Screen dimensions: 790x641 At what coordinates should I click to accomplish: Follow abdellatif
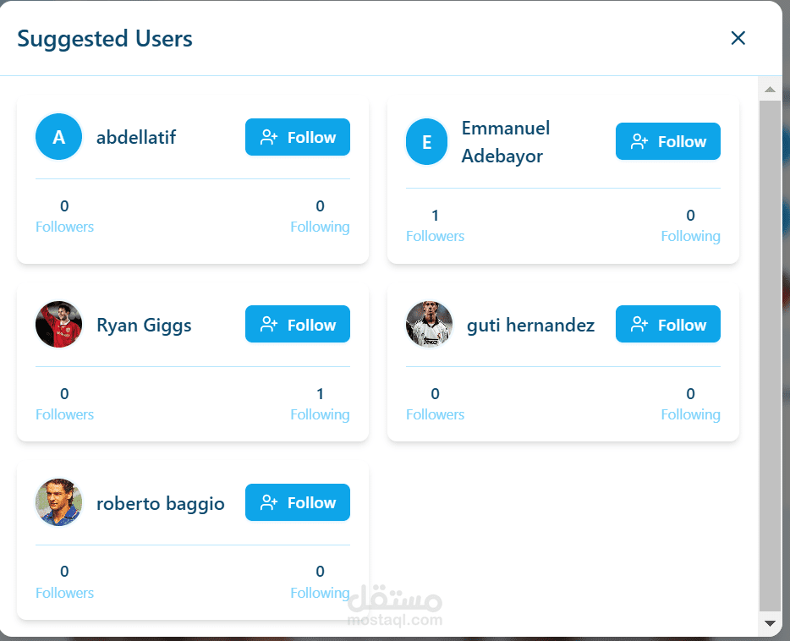298,137
